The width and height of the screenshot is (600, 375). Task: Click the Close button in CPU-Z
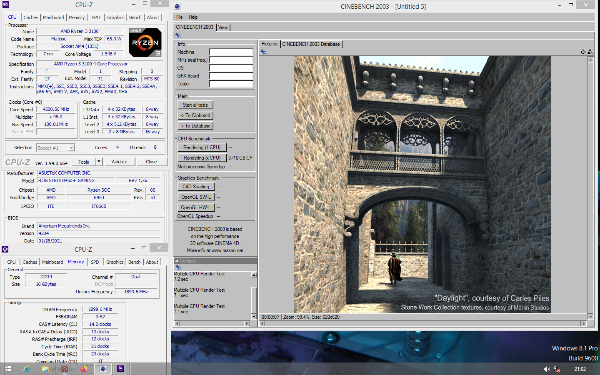[151, 162]
